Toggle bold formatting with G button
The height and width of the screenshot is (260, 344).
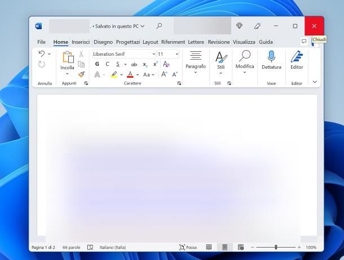click(x=97, y=64)
